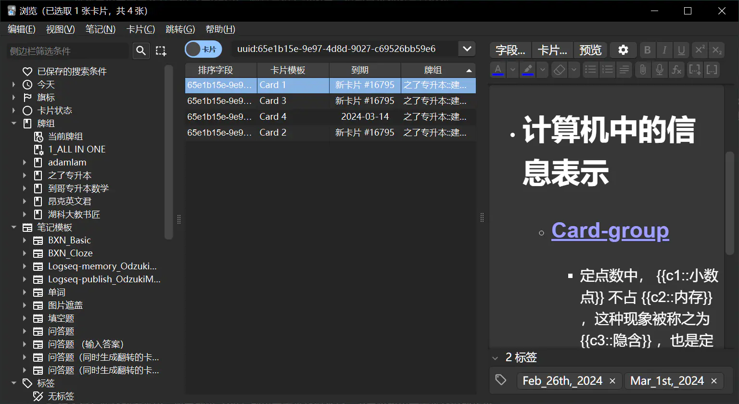The width and height of the screenshot is (739, 404).
Task: Toggle bold formatting on selected text
Action: [647, 50]
